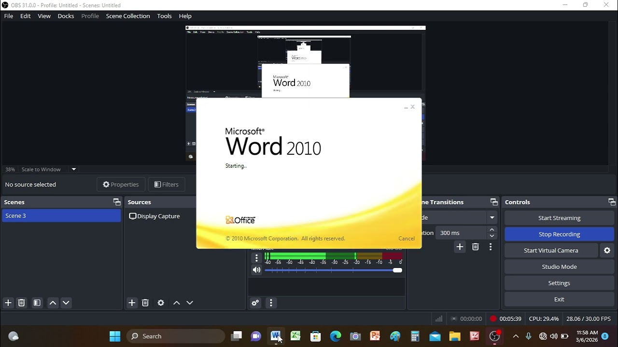Screen dimensions: 618x347
Task: Click the taskbar Search box
Action: (x=176, y=336)
